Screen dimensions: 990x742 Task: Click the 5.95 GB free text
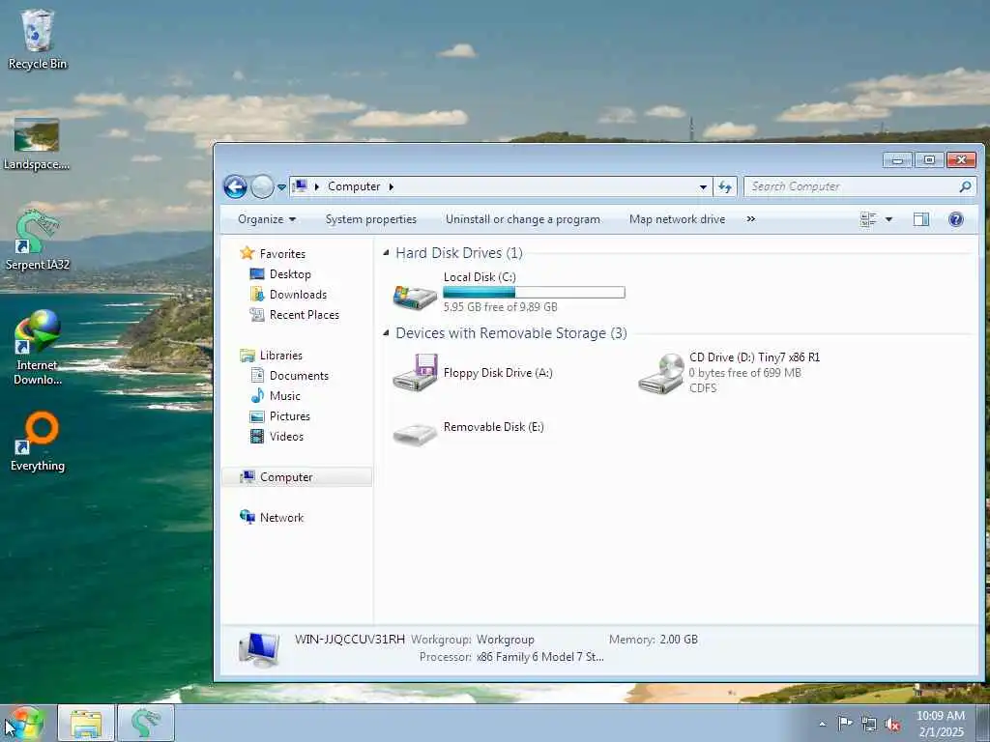point(500,307)
